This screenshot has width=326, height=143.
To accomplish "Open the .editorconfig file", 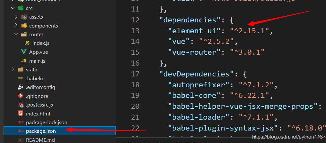I will 40,87.
